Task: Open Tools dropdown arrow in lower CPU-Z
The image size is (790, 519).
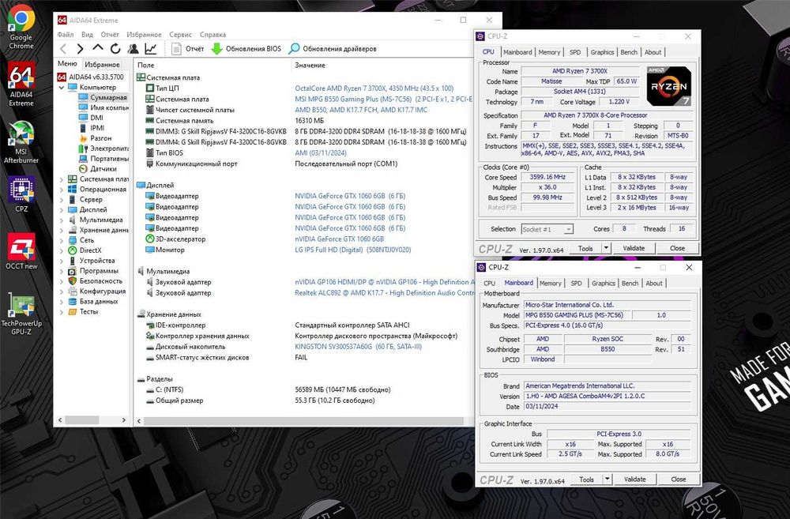Action: tap(607, 480)
